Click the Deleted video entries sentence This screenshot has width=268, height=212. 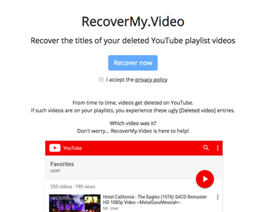[133, 110]
